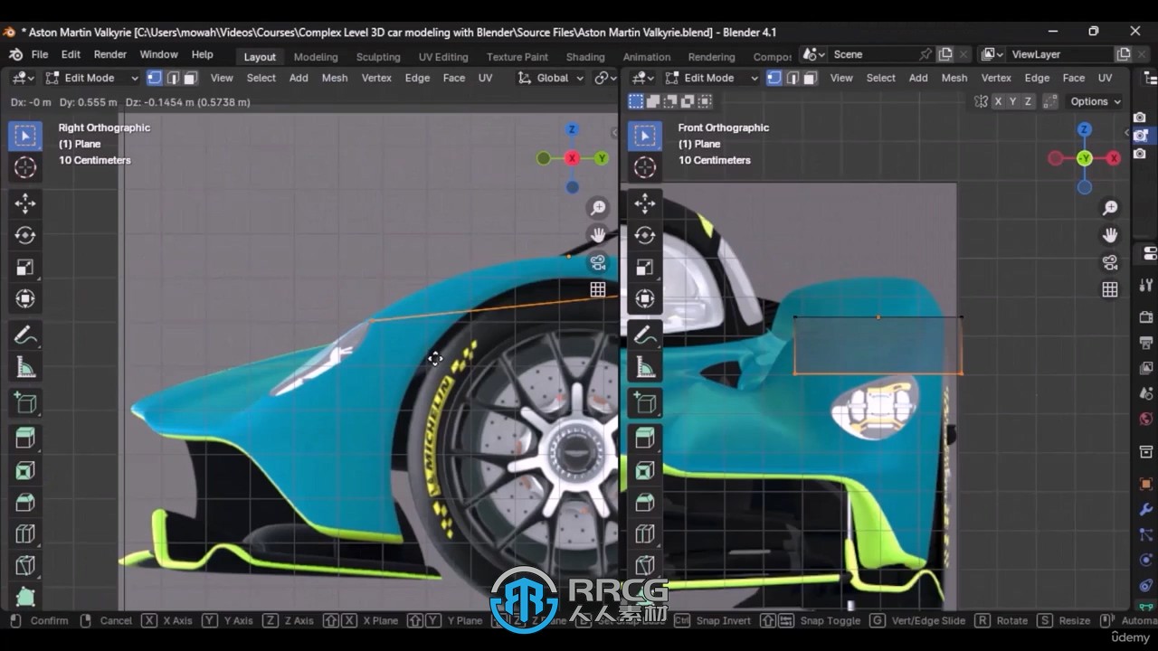Select the Select Box tool in right viewport
Screen dimensions: 1158x651
click(x=645, y=136)
